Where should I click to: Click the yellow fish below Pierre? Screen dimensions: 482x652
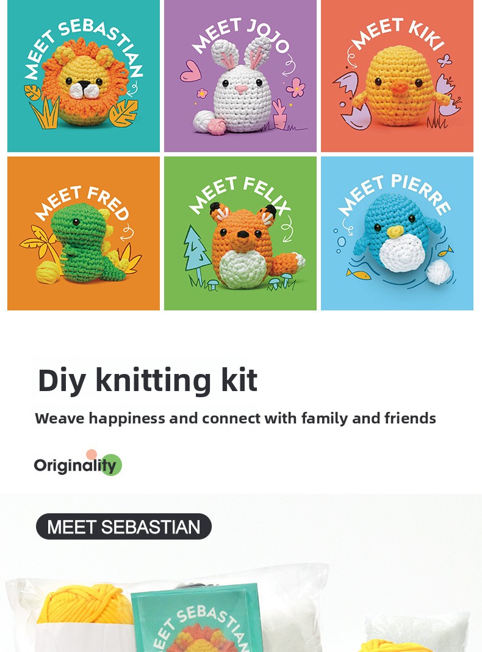(358, 274)
